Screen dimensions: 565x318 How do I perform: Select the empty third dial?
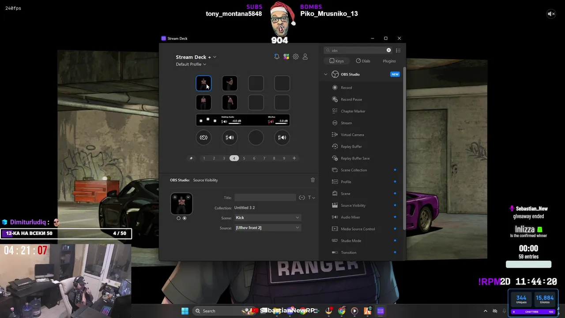point(256,137)
